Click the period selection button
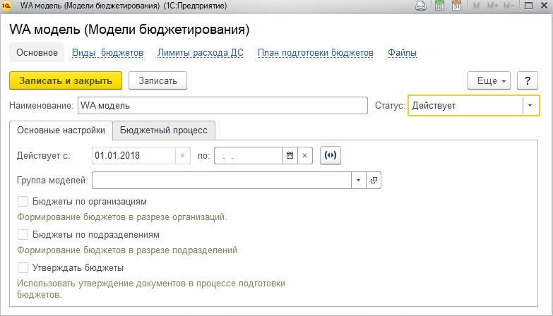The image size is (553, 316). click(331, 156)
